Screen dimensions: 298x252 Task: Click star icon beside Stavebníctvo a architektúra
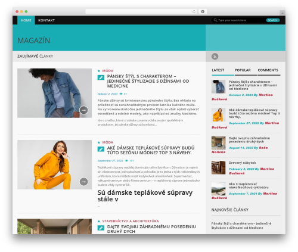click(x=99, y=221)
